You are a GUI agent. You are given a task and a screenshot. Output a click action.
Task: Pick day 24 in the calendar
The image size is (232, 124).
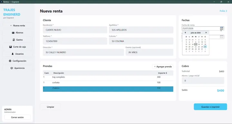click(202, 47)
